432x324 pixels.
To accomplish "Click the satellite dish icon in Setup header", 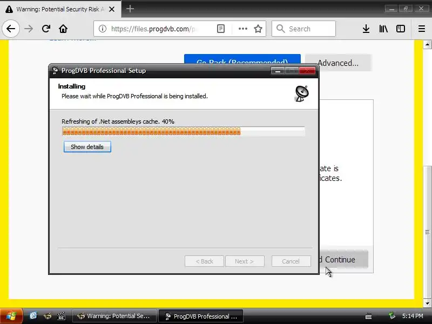I will (302, 93).
